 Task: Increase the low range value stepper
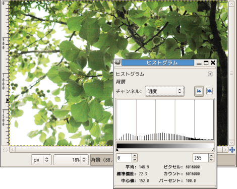[x=135, y=156]
